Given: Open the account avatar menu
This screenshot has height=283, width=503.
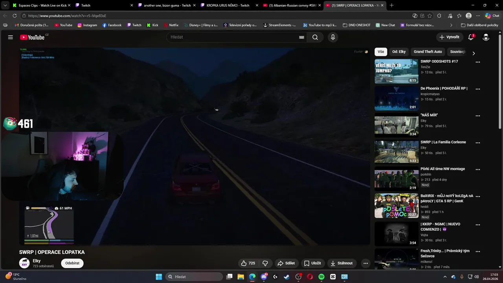Looking at the screenshot, I should (x=486, y=37).
